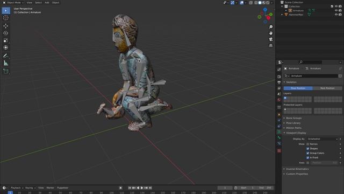Enable solid viewport shading
344x194 pixels.
260,3
